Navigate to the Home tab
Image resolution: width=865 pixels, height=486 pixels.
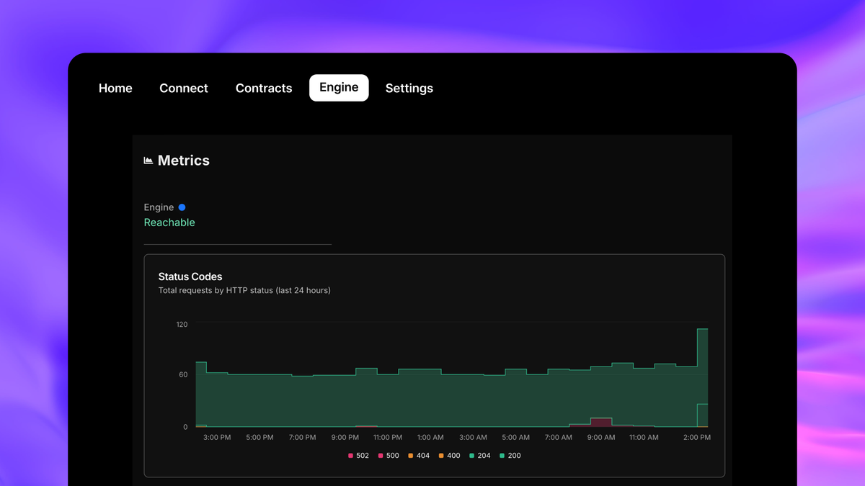tap(115, 88)
